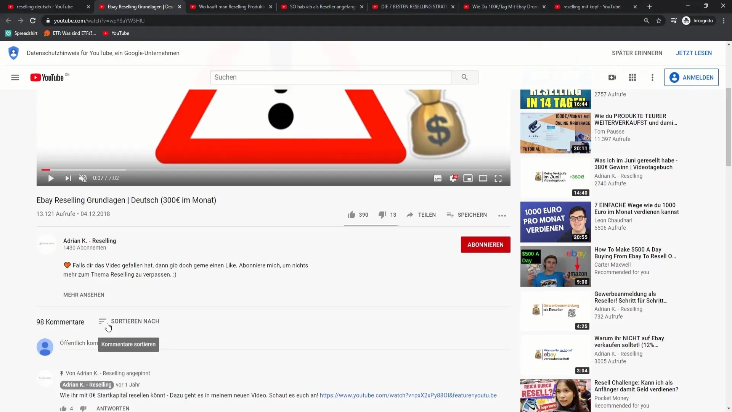Submit search with magnifier button

pos(464,77)
